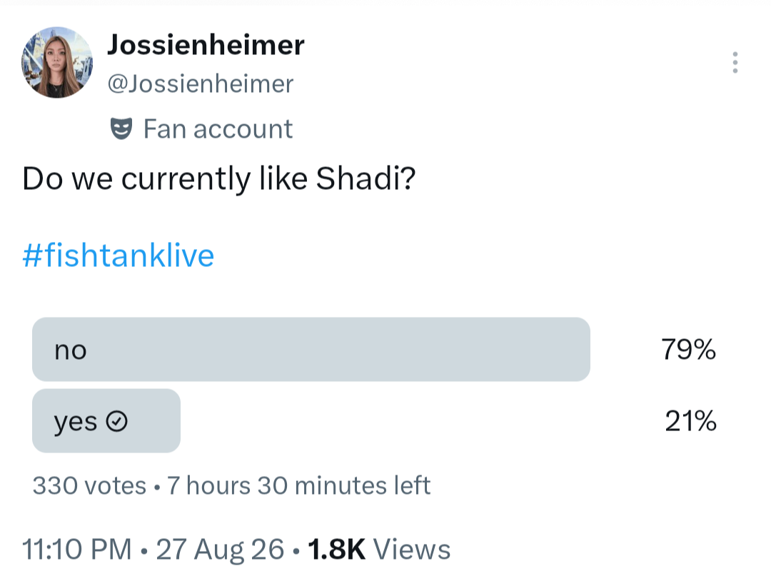The image size is (771, 586).
Task: Open the 11:10 PM timestamp link
Action: (x=77, y=549)
